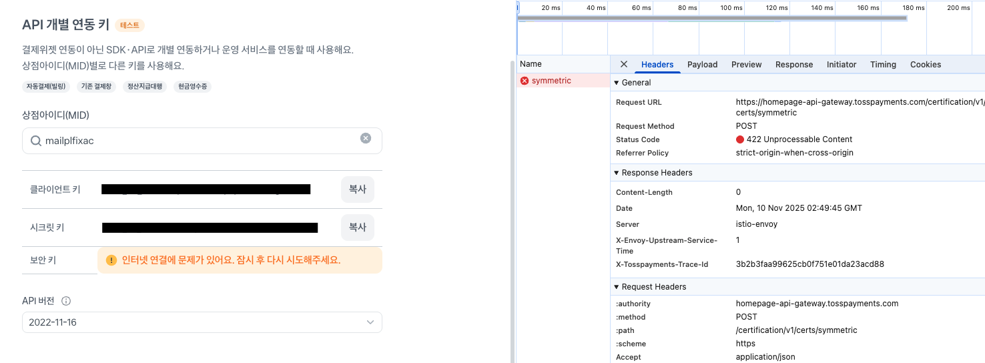Click the 보안 키 row label

point(43,260)
